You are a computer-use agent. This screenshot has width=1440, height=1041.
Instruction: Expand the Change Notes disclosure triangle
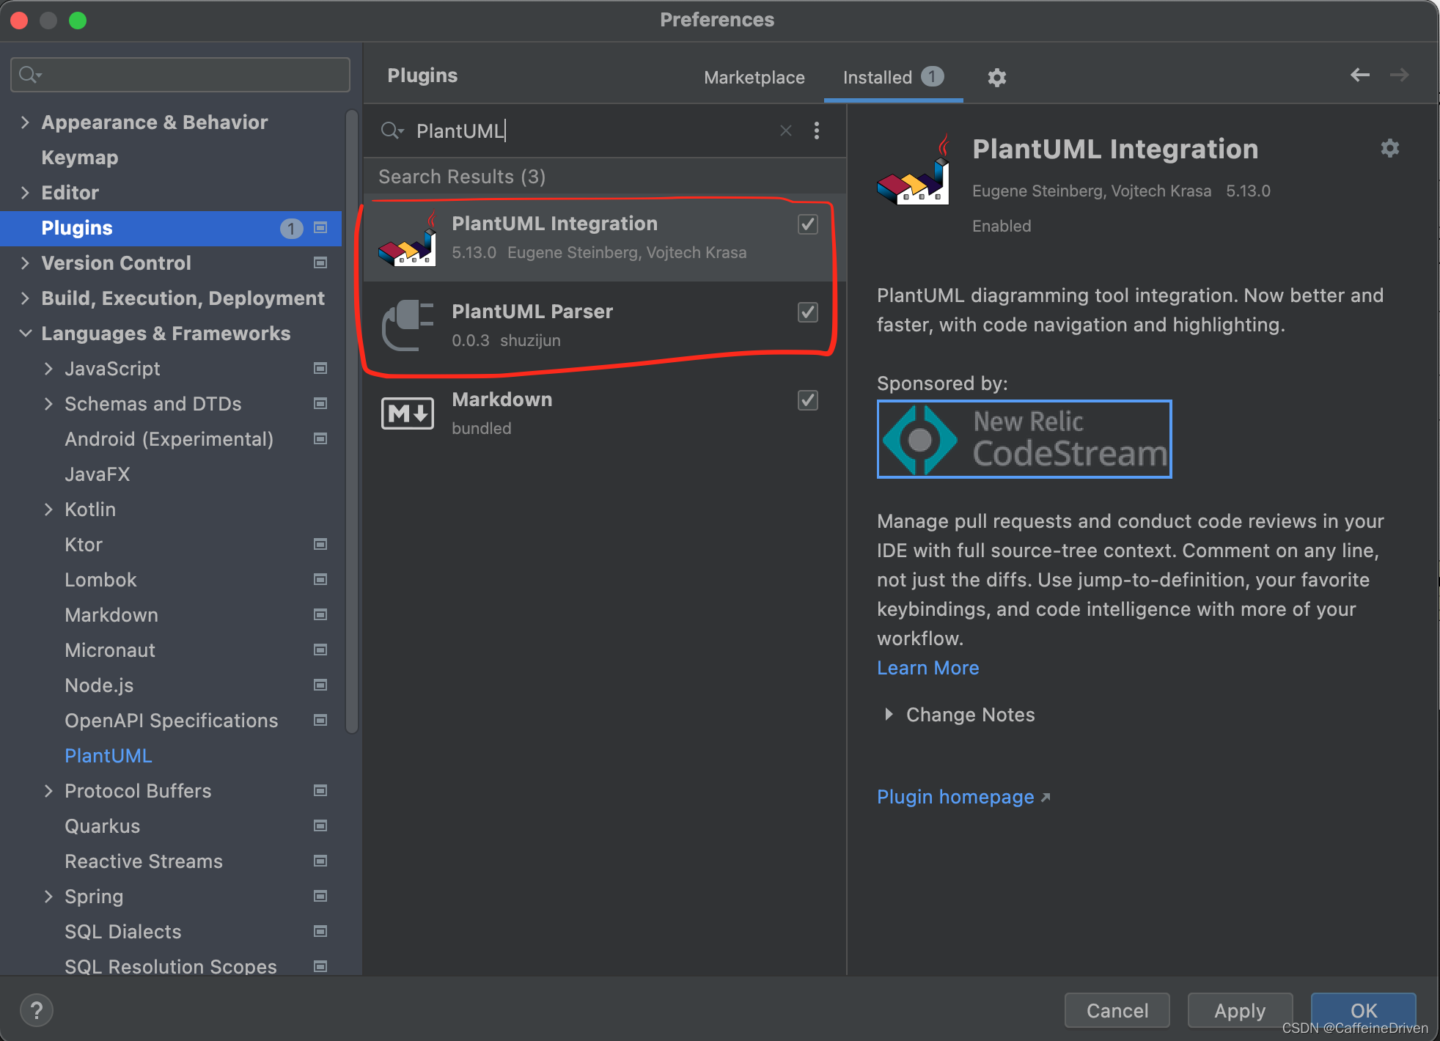(889, 715)
